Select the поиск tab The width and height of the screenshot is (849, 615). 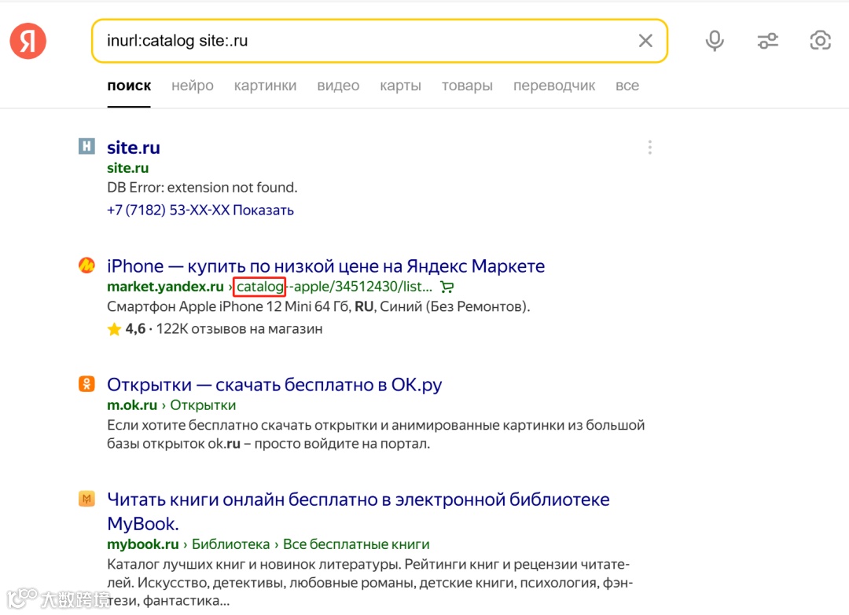(129, 86)
